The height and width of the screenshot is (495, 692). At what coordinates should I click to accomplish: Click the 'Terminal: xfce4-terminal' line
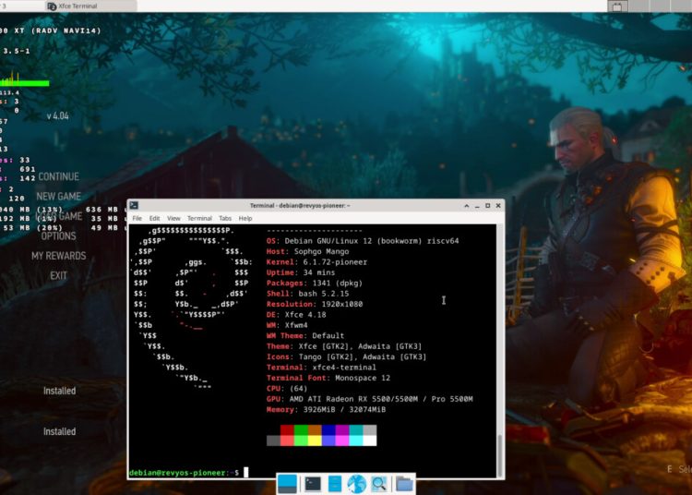click(x=321, y=368)
